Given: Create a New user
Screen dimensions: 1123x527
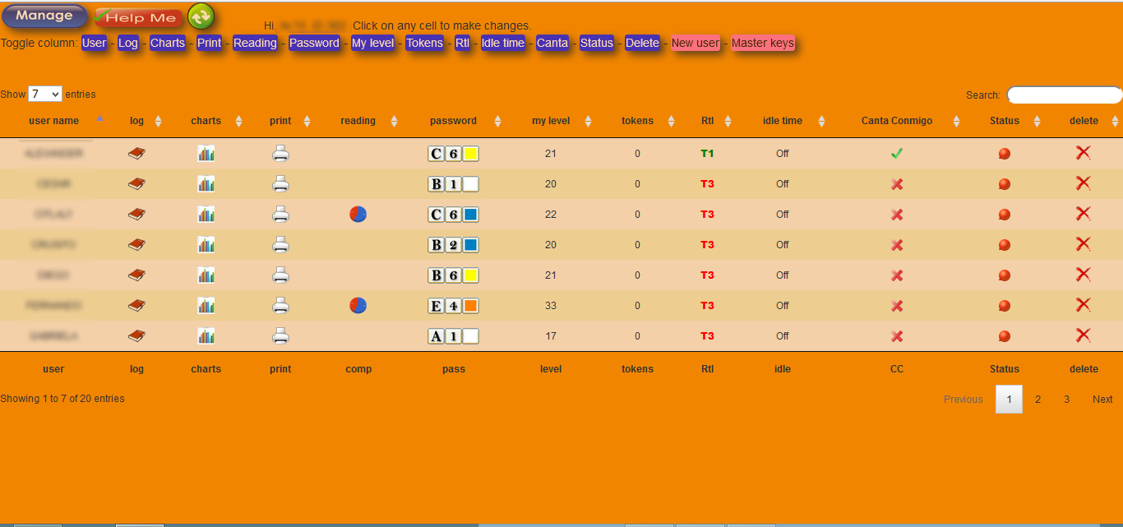Looking at the screenshot, I should [696, 43].
